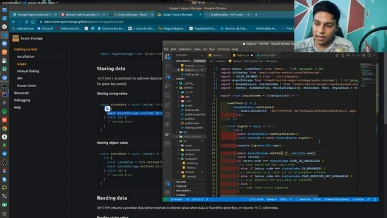Switch to the home.js editor tab
Image resolution: width=387 pixels, height=218 pixels.
click(217, 55)
